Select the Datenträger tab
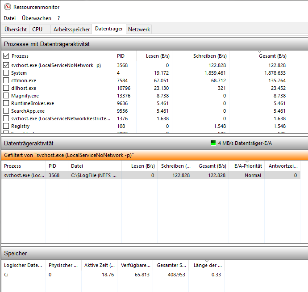This screenshot has width=308, height=292. coord(109,29)
